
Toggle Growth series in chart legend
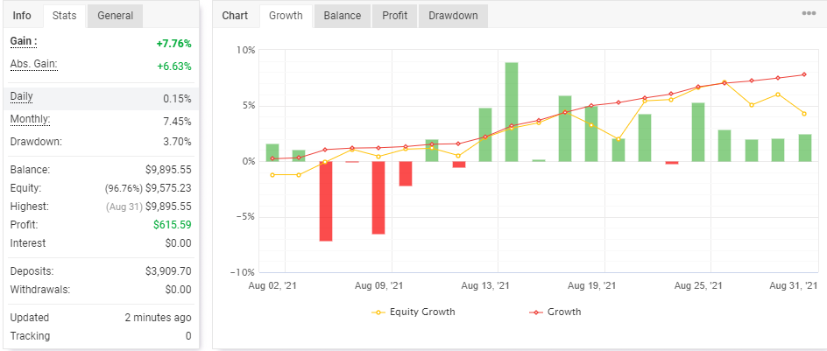(555, 312)
